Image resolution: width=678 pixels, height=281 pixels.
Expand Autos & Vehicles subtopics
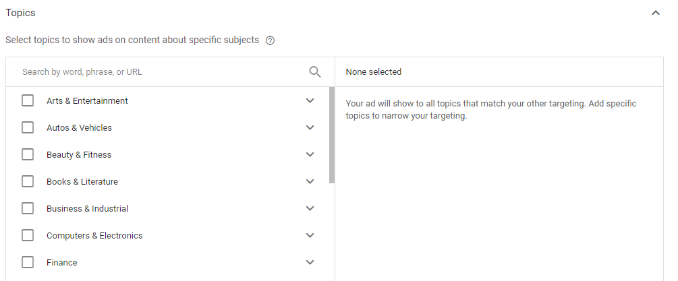click(310, 127)
